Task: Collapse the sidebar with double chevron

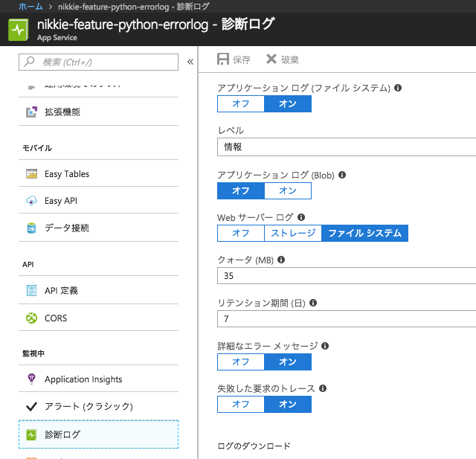Action: [190, 62]
